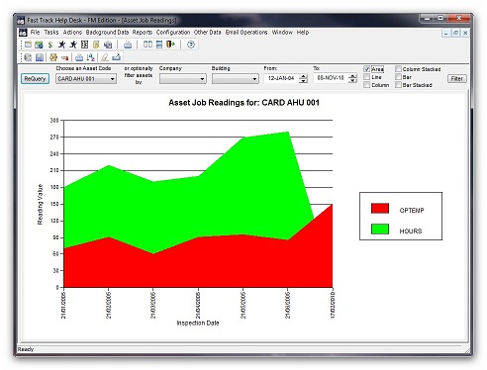Viewport: 487px width, 370px height.
Task: Click the printer icon in top toolbar
Action: point(128,45)
